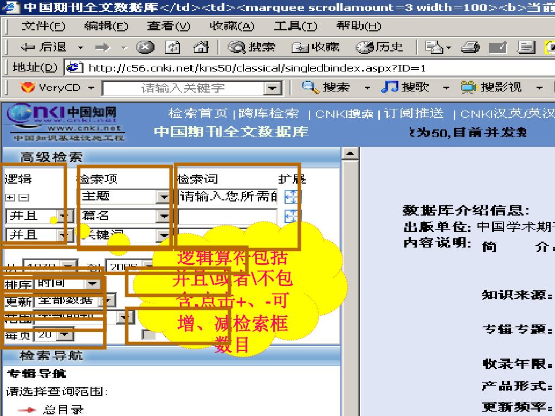
Task: Click the CNKI汉英/英汉 link
Action: click(507, 114)
